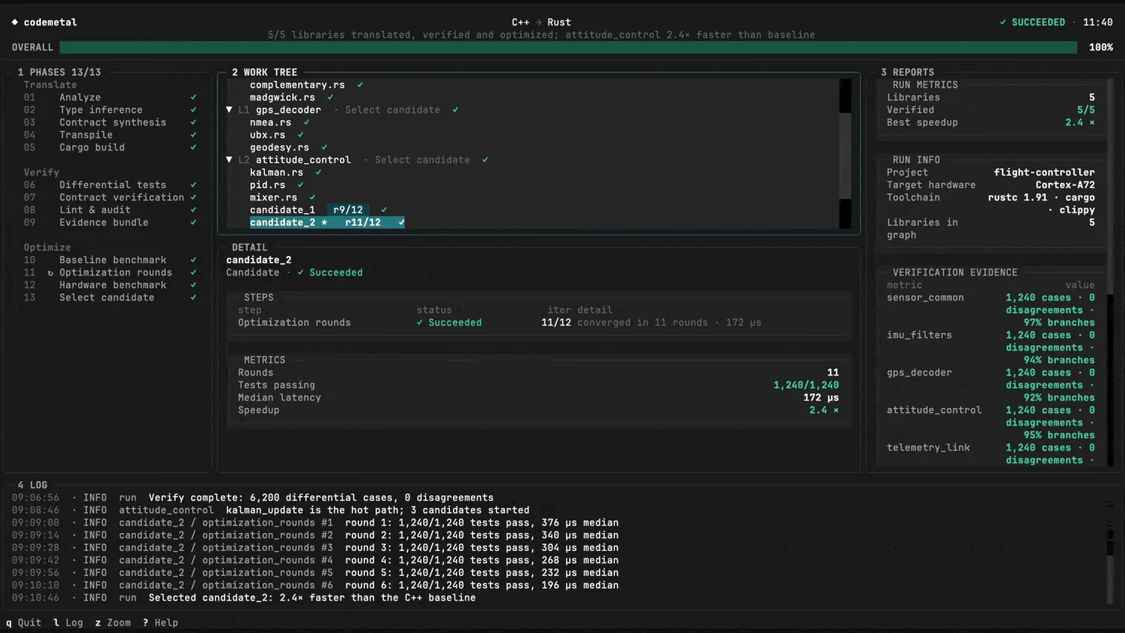Click the r11/12 badge on candidate_2
The image size is (1125, 633).
pos(363,222)
